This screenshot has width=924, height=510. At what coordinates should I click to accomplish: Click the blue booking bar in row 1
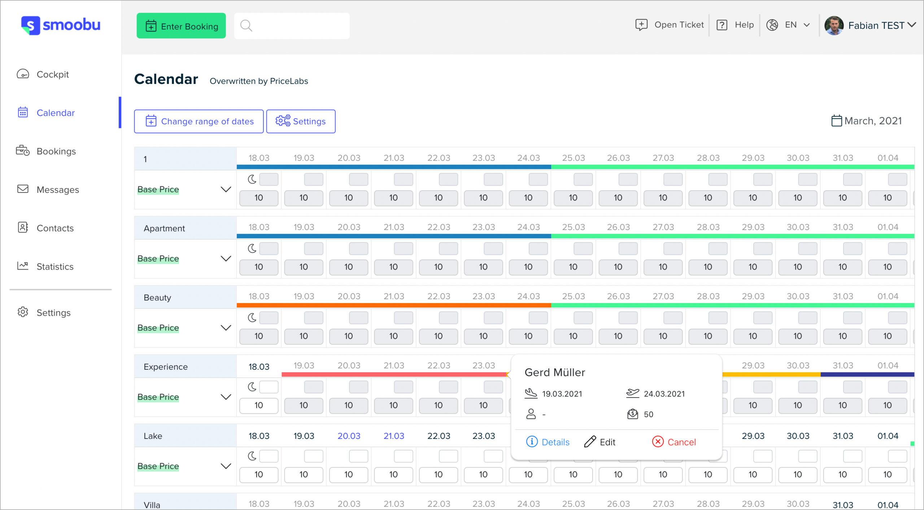point(394,167)
